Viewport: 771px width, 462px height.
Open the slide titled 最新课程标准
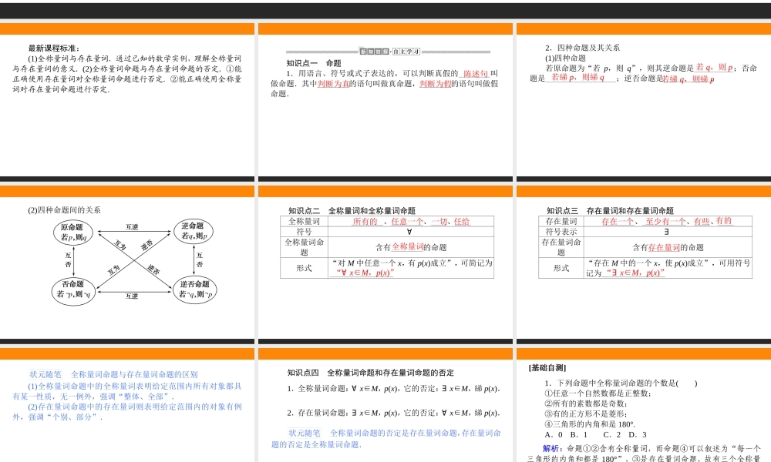[127, 102]
